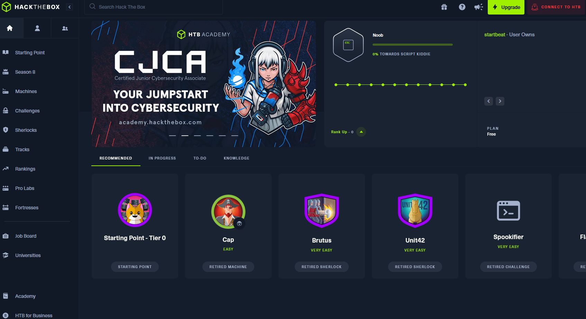Open Season 8 in the sidebar
Image resolution: width=586 pixels, height=319 pixels.
coord(25,72)
